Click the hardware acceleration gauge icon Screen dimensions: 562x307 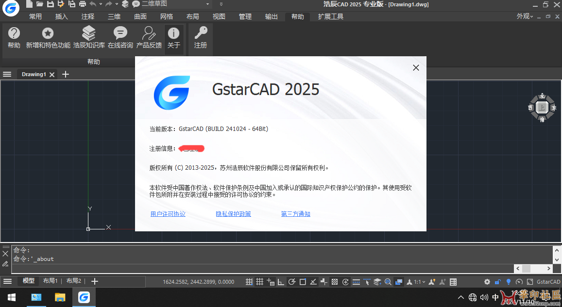click(x=519, y=282)
